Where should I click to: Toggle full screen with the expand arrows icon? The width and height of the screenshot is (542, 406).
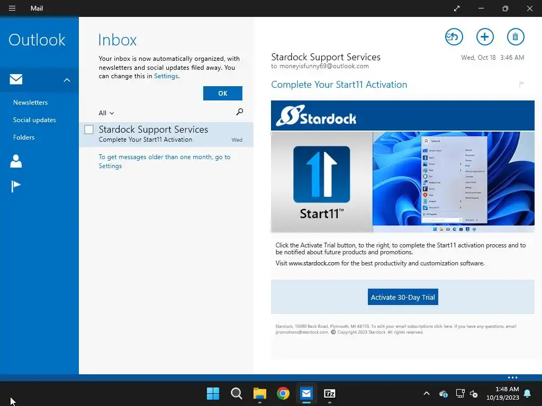tap(457, 8)
